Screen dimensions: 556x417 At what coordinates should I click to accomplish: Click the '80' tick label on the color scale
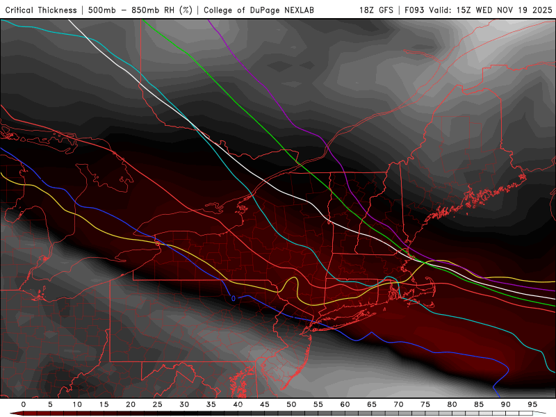[x=452, y=404]
